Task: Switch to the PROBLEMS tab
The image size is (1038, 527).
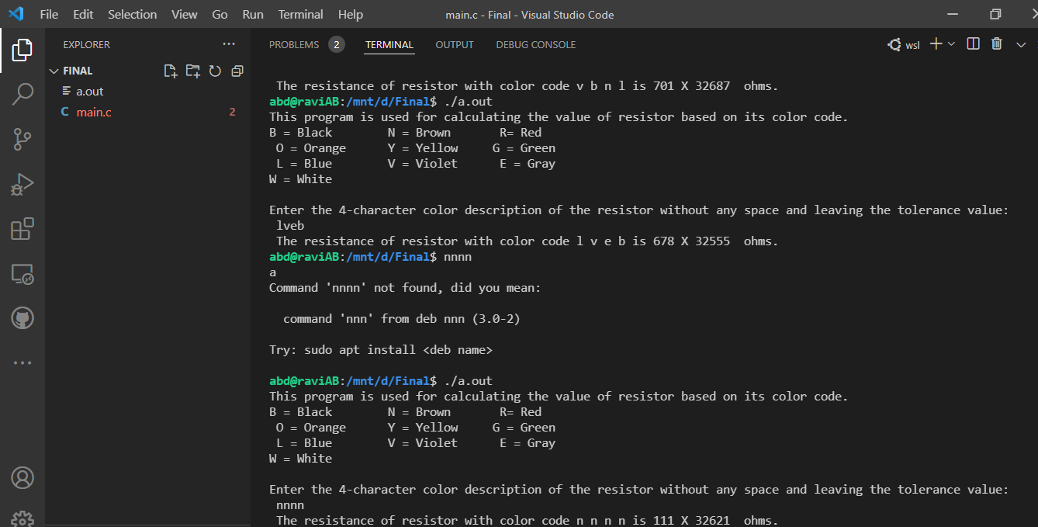Action: 294,44
